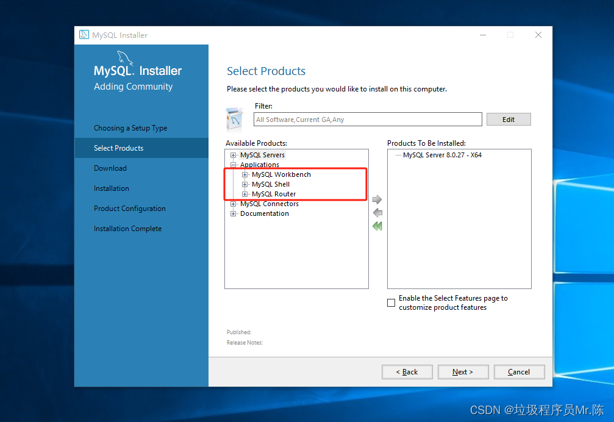The height and width of the screenshot is (422, 614).
Task: Click the Next button
Action: point(463,372)
